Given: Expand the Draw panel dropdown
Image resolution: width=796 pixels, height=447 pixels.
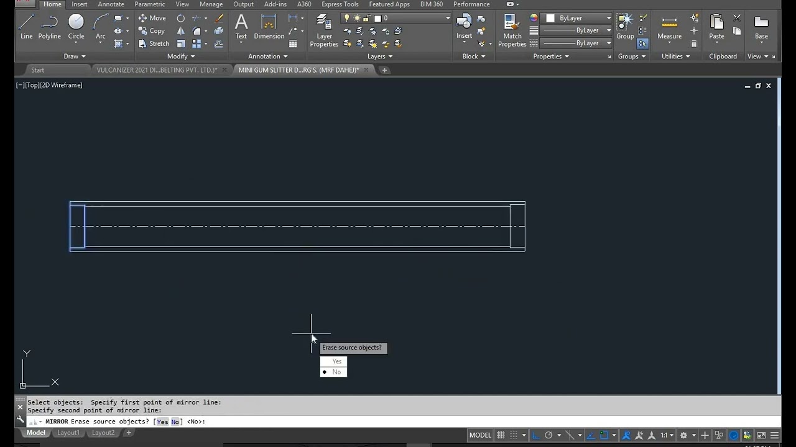Looking at the screenshot, I should pyautogui.click(x=75, y=56).
